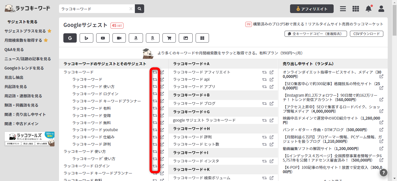Open external link for オンラインダイエット指導サービスサイト
Screen dimensions: 397x181
(x=381, y=76)
